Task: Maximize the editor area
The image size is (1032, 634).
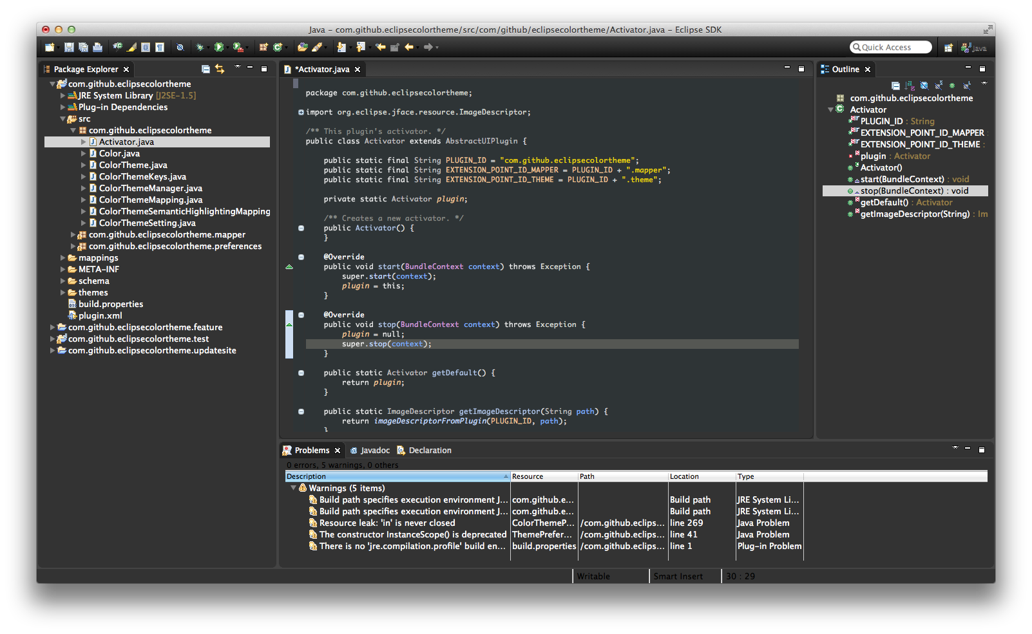Action: [x=801, y=68]
